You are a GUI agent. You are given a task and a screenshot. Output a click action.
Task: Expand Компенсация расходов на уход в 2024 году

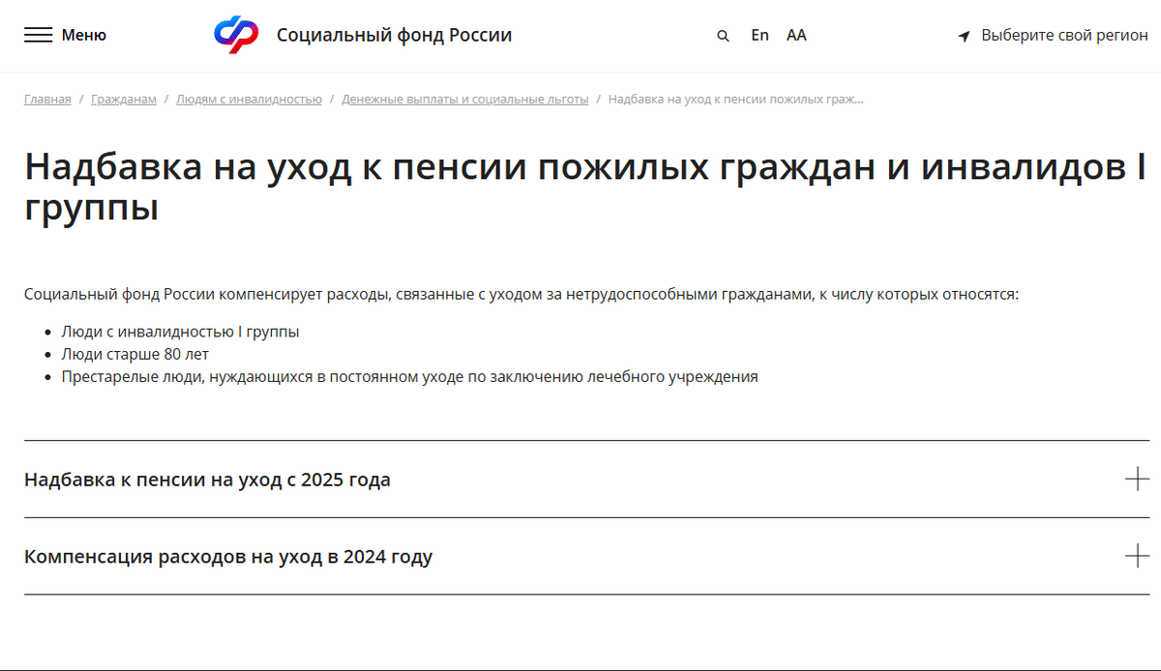point(587,556)
